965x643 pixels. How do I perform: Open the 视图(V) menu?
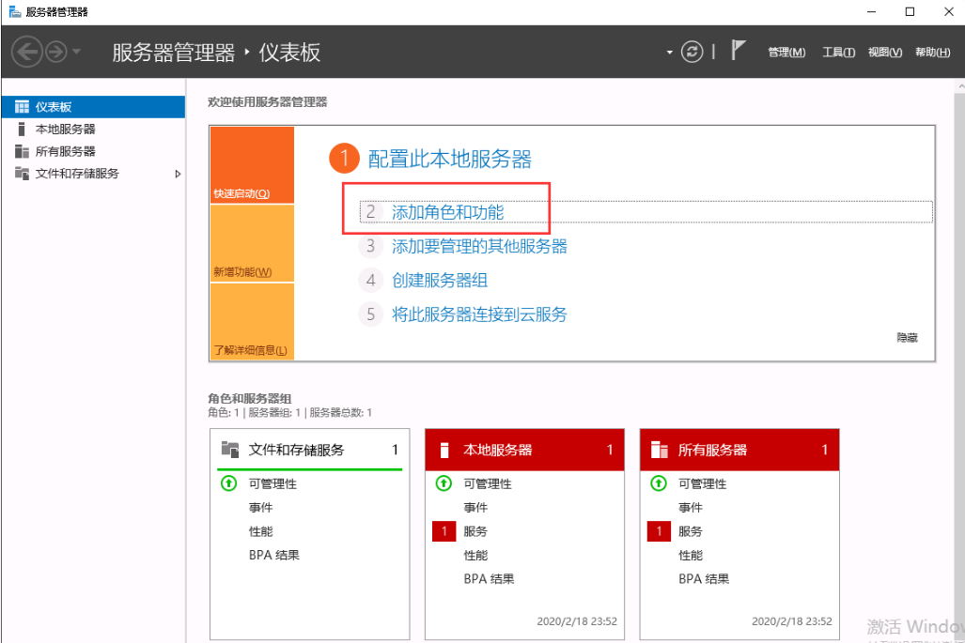point(884,53)
